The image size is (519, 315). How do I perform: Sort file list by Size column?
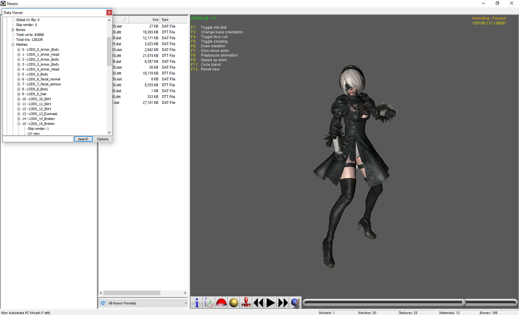point(145,19)
